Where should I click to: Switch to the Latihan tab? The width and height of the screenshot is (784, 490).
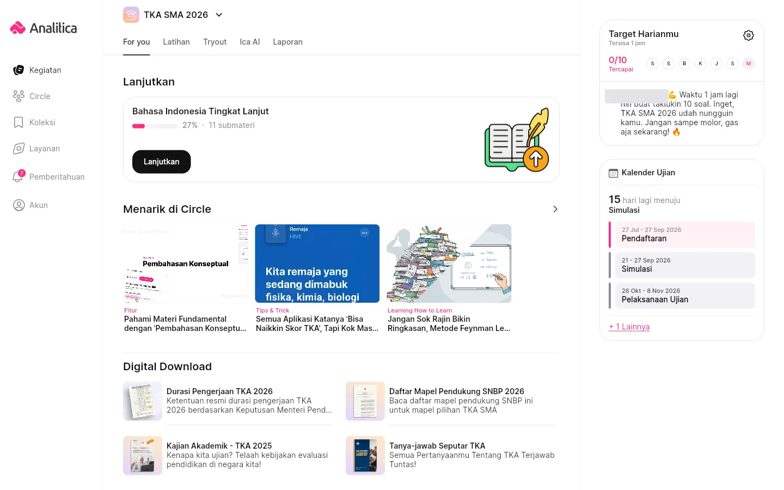coord(176,42)
